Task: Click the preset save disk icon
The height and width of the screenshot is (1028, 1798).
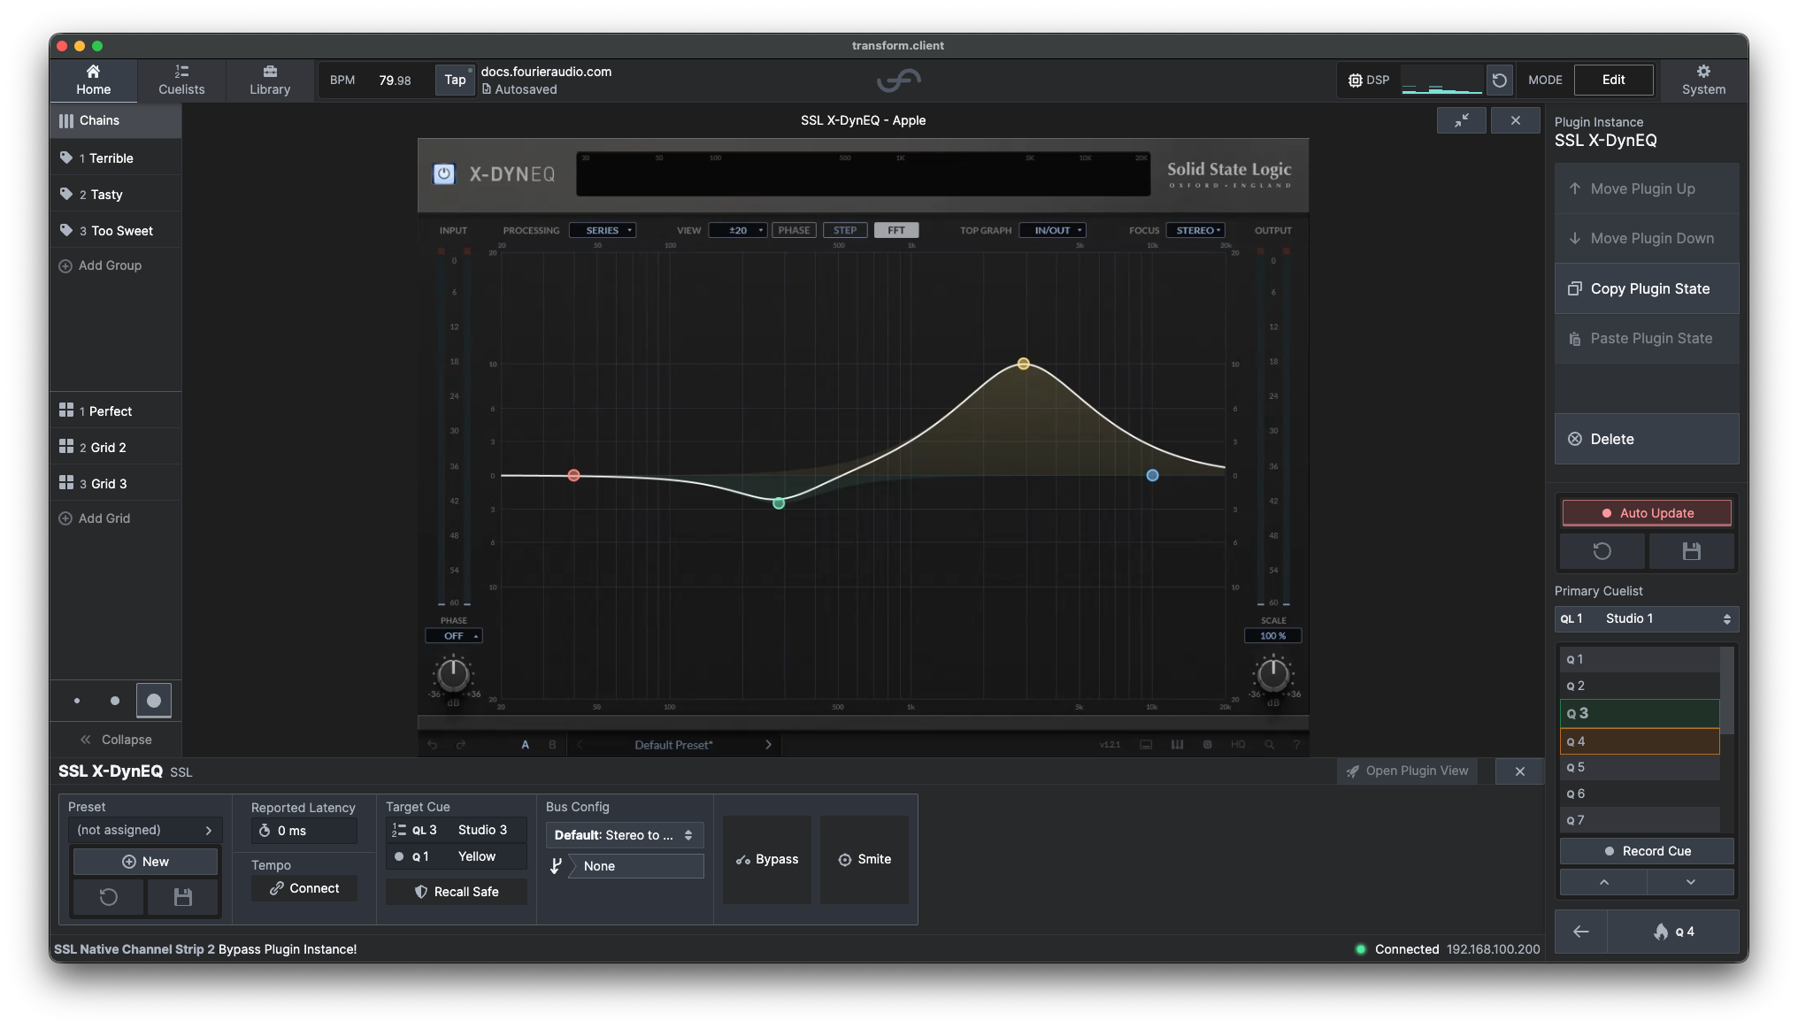Action: point(182,897)
